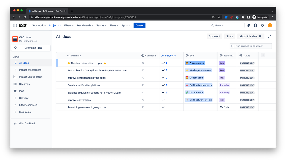Viewport: 286px width, 161px height.
Task: Open the browser tab search chevron
Action: tap(272, 11)
